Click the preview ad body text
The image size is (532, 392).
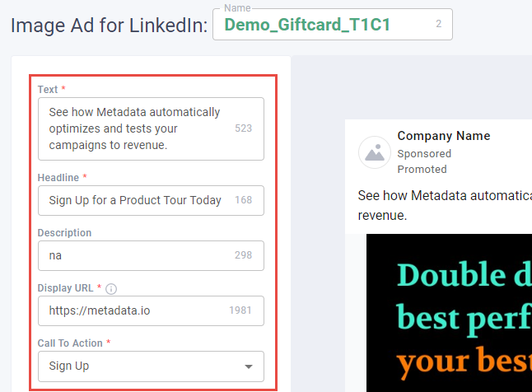click(445, 205)
